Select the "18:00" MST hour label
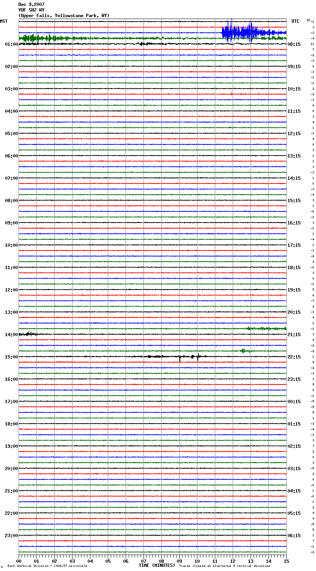This screenshot has width=316, height=571. [x=12, y=424]
